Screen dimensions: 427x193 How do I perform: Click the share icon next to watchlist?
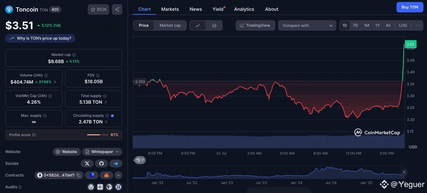click(117, 9)
